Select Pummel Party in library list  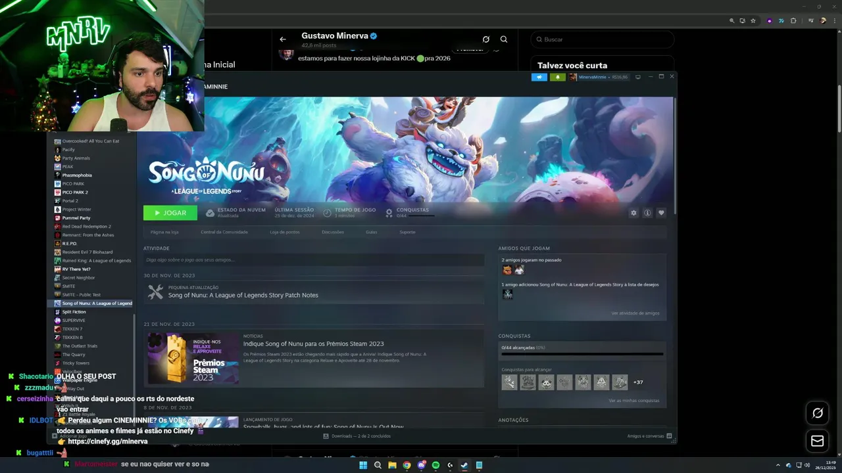[x=76, y=218]
